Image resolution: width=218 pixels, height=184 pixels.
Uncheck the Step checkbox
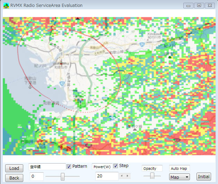click(116, 166)
